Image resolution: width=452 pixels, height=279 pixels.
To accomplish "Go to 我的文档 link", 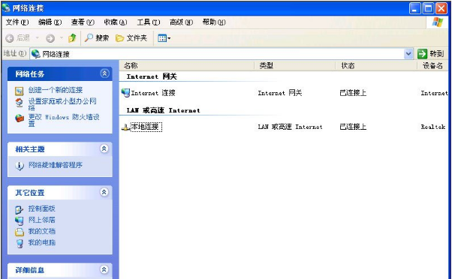I will tap(41, 231).
